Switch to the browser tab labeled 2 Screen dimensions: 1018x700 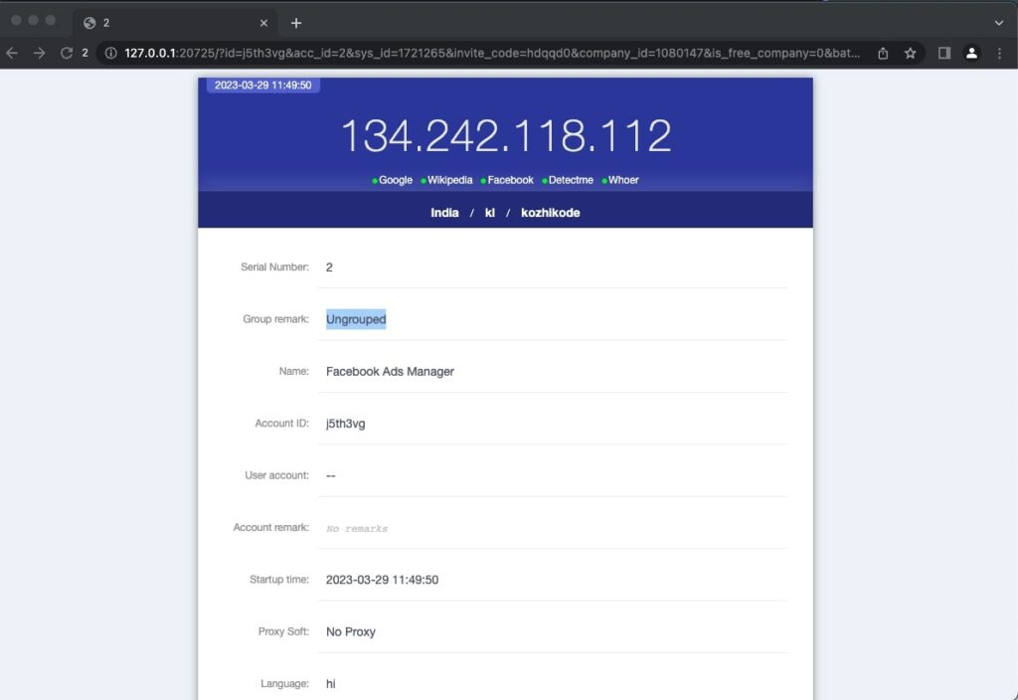point(159,21)
